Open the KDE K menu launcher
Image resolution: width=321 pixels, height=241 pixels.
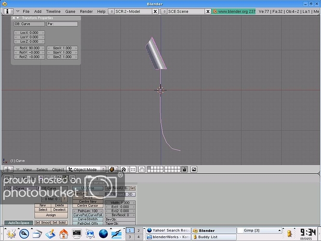pos(11,233)
